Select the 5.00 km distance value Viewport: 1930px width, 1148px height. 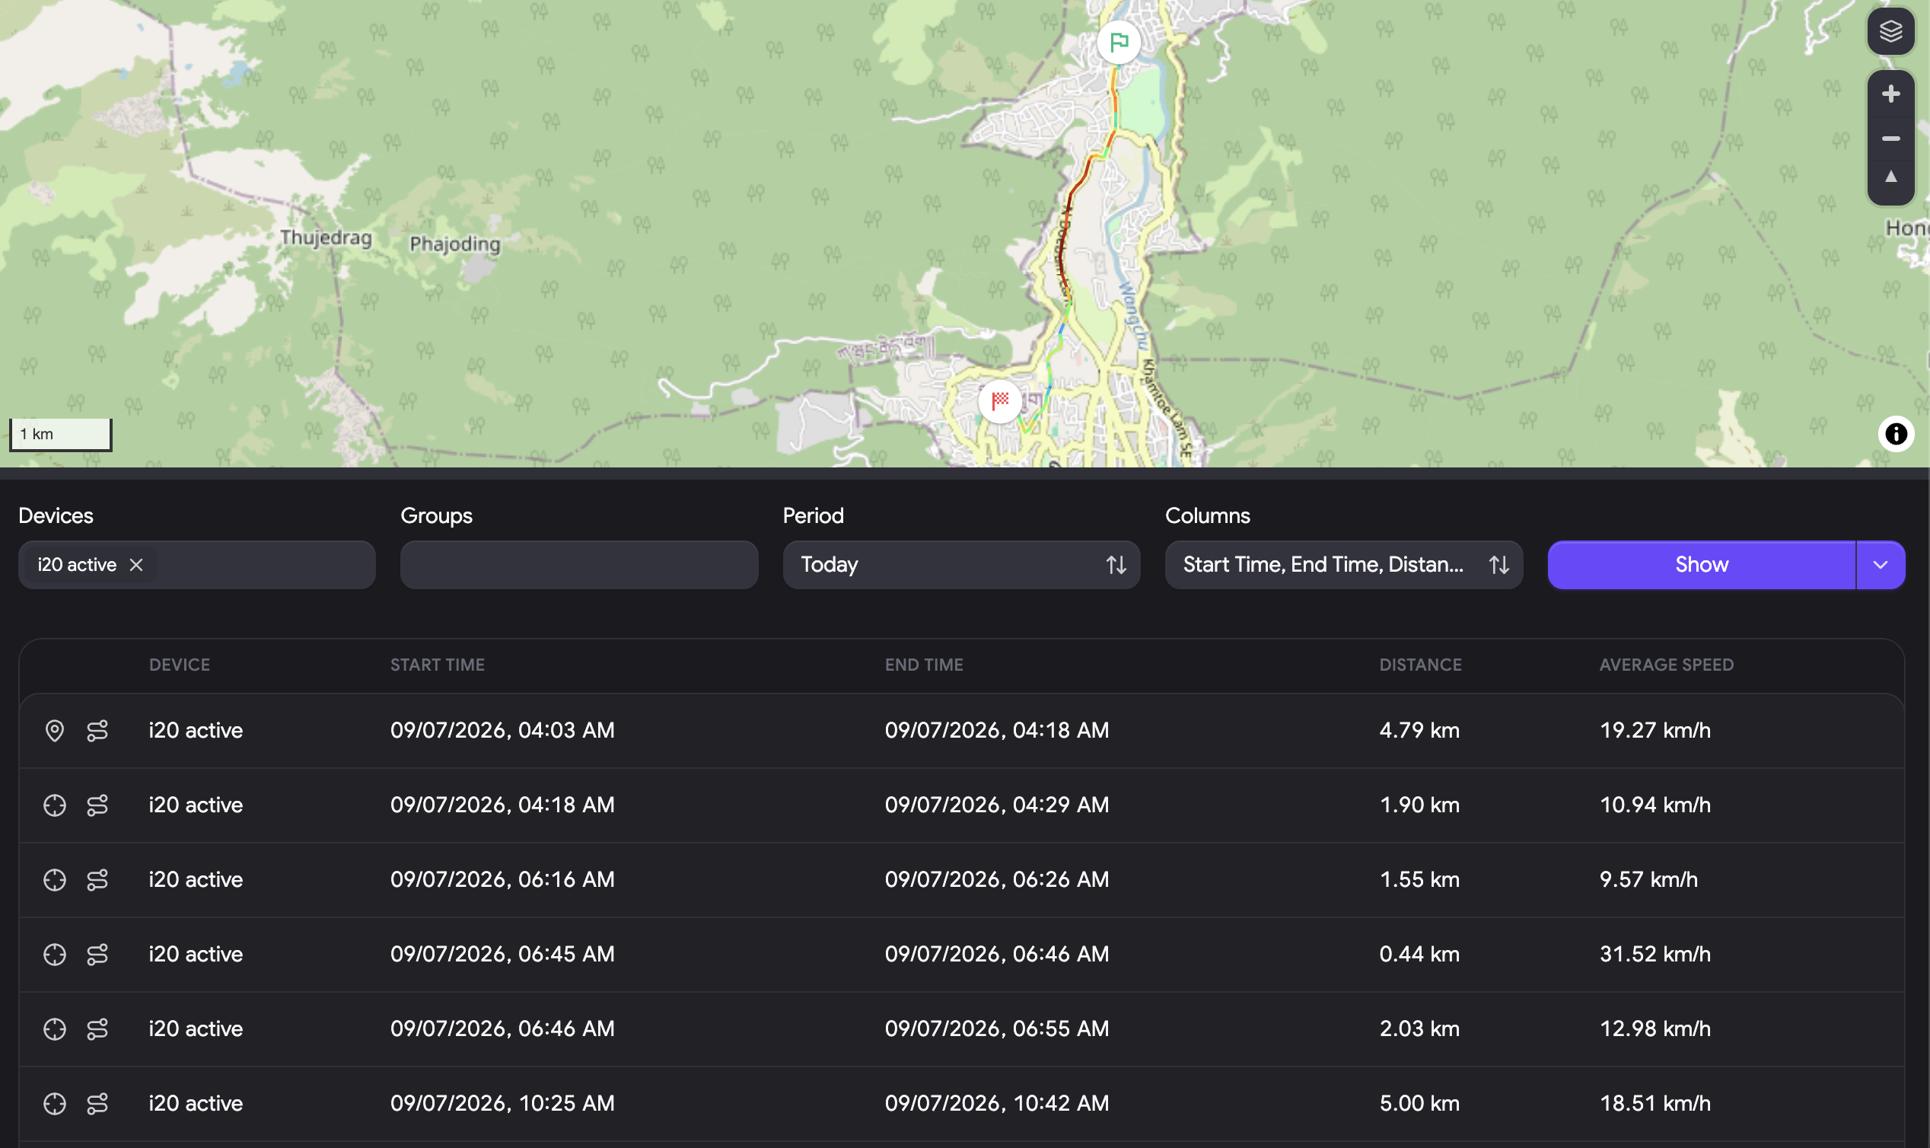click(1419, 1103)
